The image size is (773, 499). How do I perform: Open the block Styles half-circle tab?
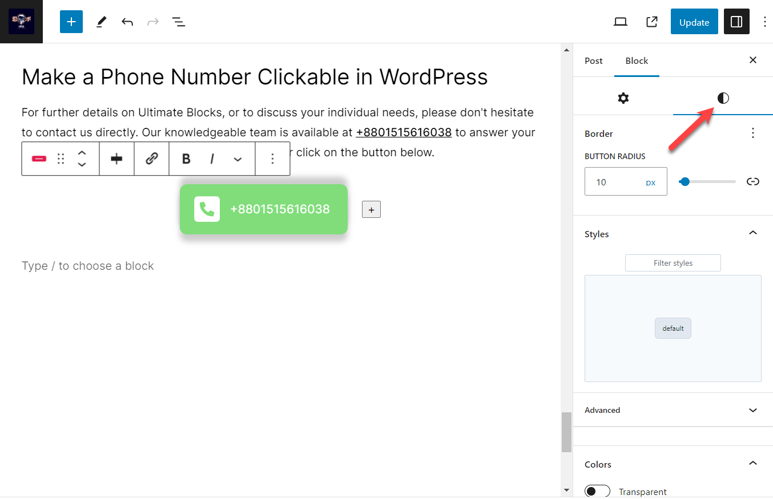tap(723, 98)
